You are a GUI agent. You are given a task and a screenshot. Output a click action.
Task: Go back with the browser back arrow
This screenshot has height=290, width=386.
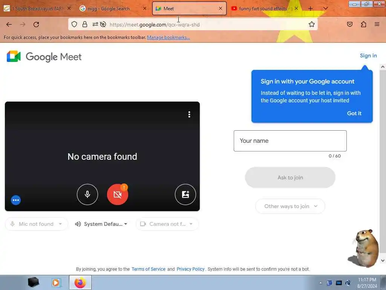tap(9, 24)
